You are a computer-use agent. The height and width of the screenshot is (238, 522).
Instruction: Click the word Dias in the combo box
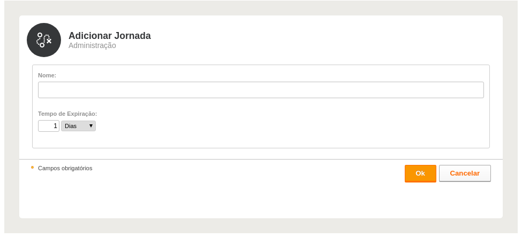point(71,126)
